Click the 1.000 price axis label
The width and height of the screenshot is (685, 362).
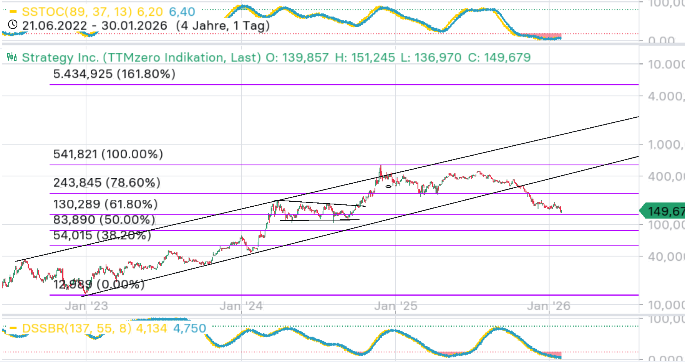click(665, 145)
